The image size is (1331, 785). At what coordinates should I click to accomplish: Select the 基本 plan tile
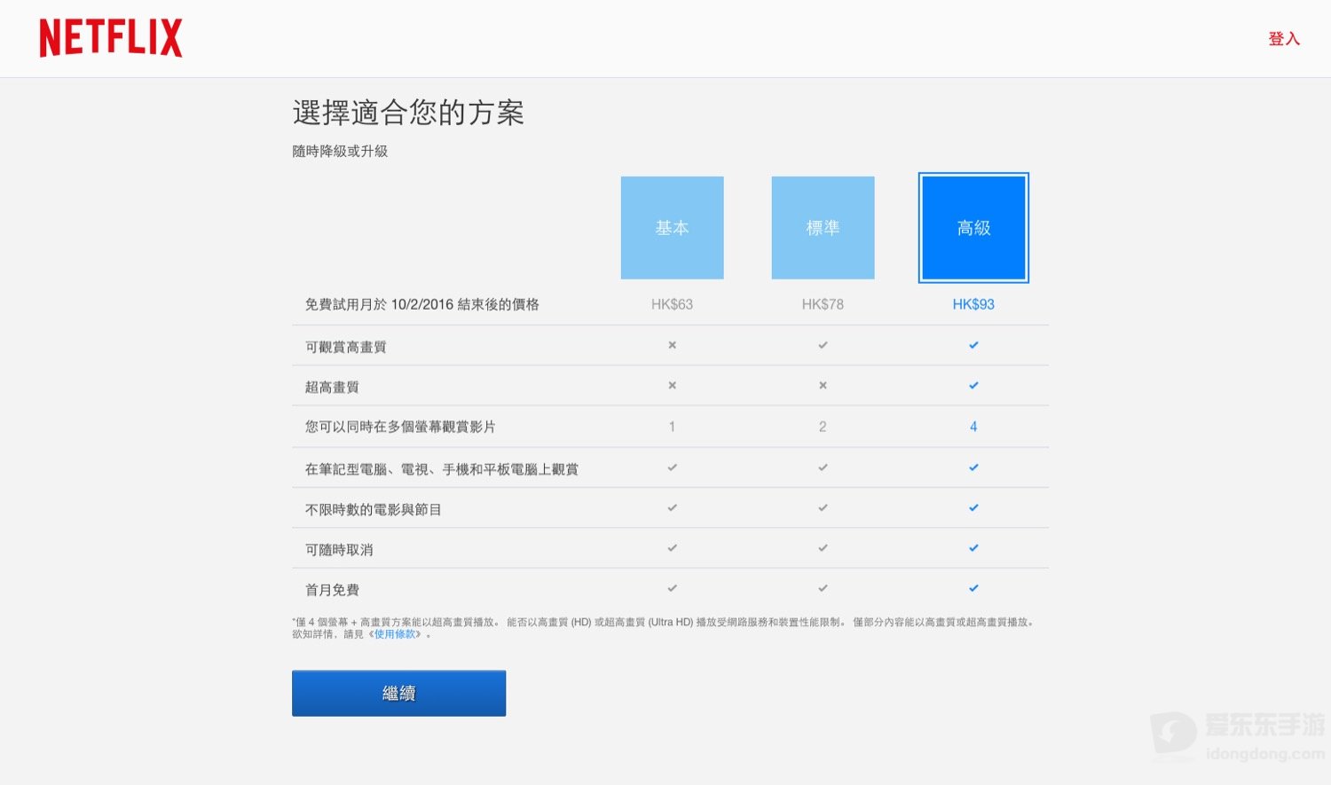click(x=672, y=228)
